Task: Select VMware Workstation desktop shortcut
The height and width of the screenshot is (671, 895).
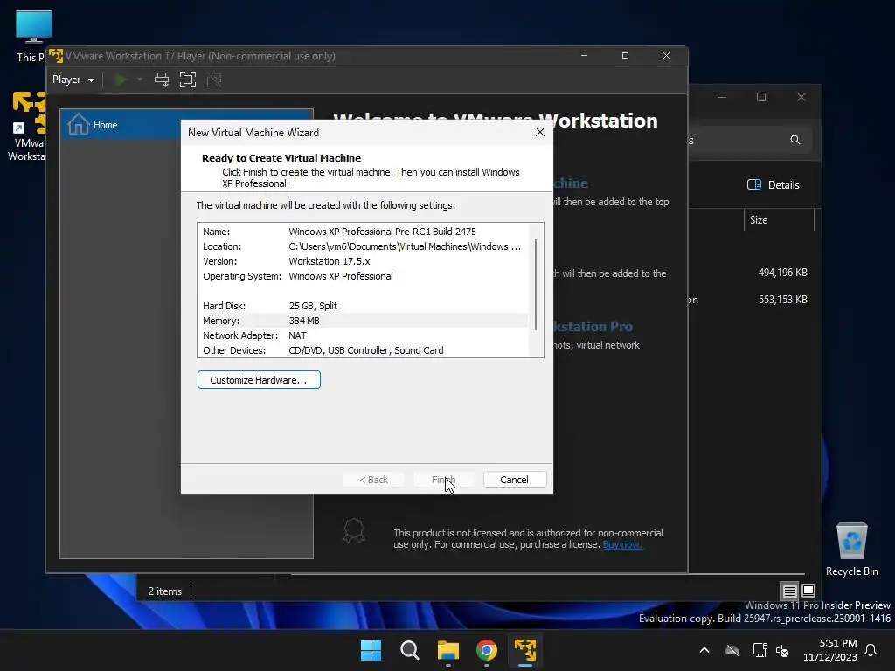Action: [x=27, y=127]
